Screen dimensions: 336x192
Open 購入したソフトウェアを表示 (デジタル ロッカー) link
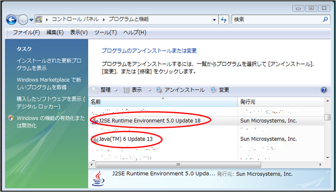51,103
